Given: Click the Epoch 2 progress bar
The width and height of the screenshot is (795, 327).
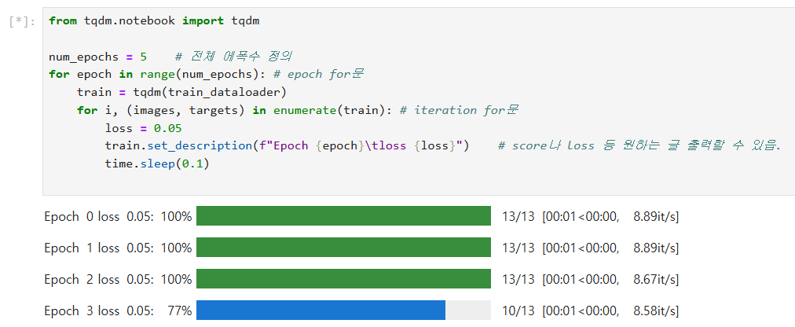Looking at the screenshot, I should (x=343, y=279).
